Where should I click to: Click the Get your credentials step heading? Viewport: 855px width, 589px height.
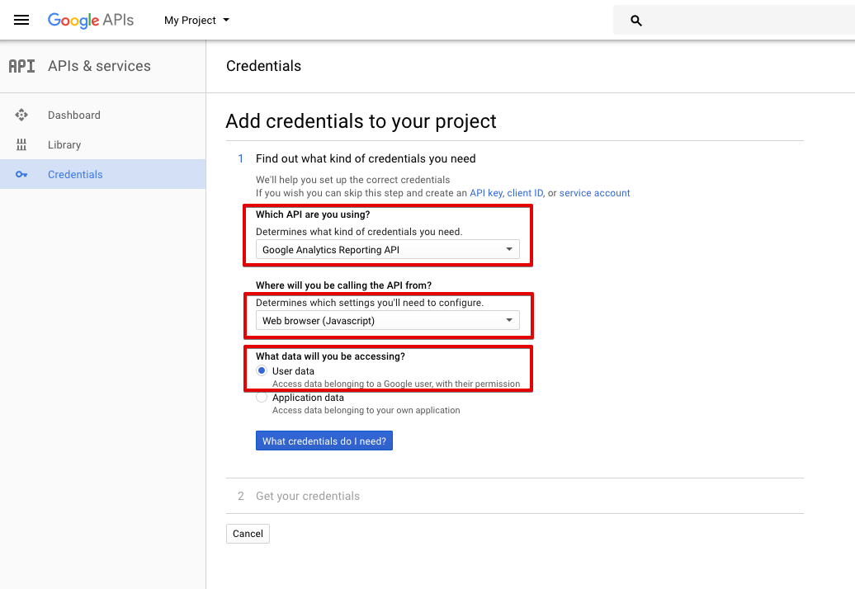click(308, 496)
